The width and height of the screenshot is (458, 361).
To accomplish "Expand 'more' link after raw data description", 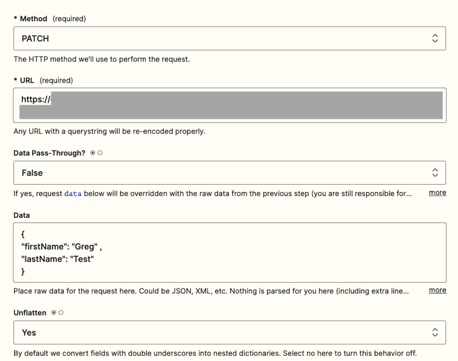I will point(437,290).
